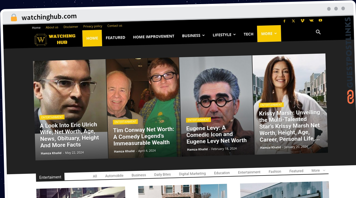Screen dimensions: 356x198
Task: Open the Eric Ulrich article headline
Action: click(x=69, y=135)
